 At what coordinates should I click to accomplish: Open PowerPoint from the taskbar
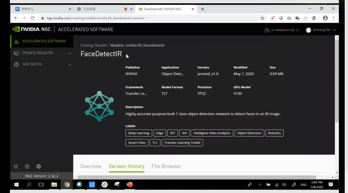130,185
